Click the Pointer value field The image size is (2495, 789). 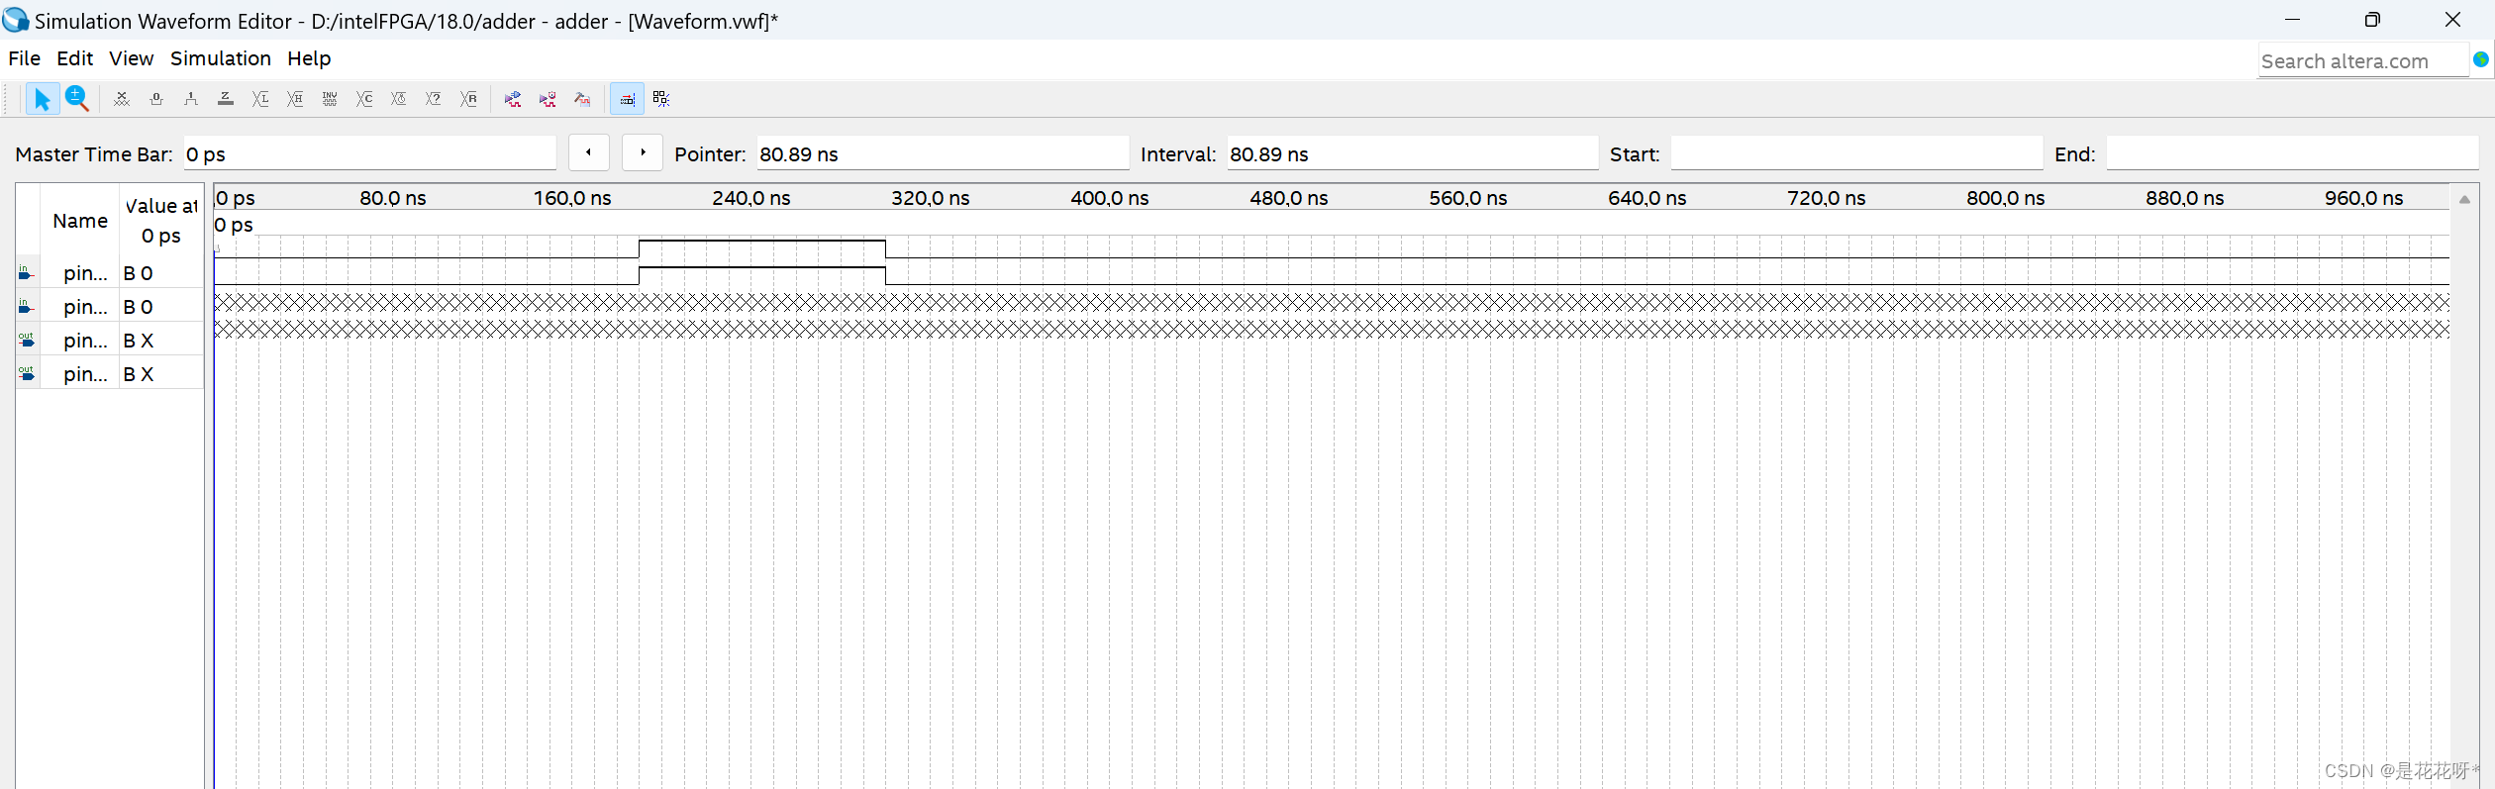(x=943, y=153)
